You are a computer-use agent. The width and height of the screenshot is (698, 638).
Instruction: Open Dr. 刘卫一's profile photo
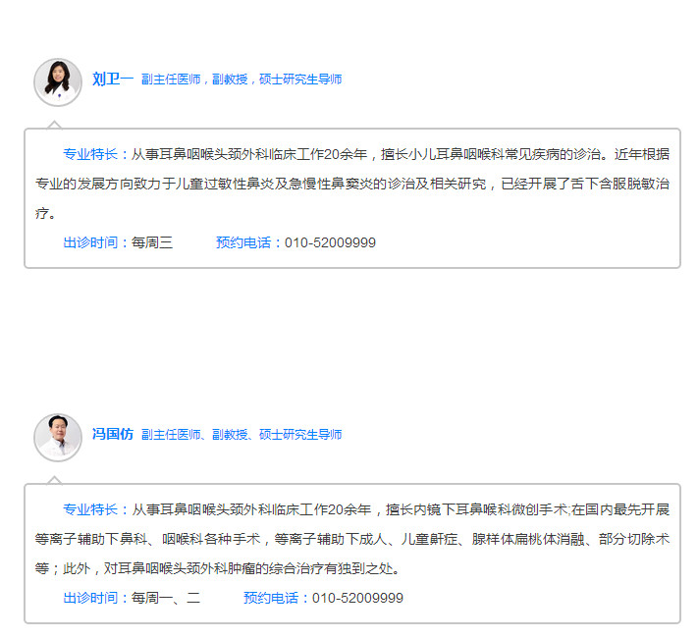pyautogui.click(x=58, y=82)
